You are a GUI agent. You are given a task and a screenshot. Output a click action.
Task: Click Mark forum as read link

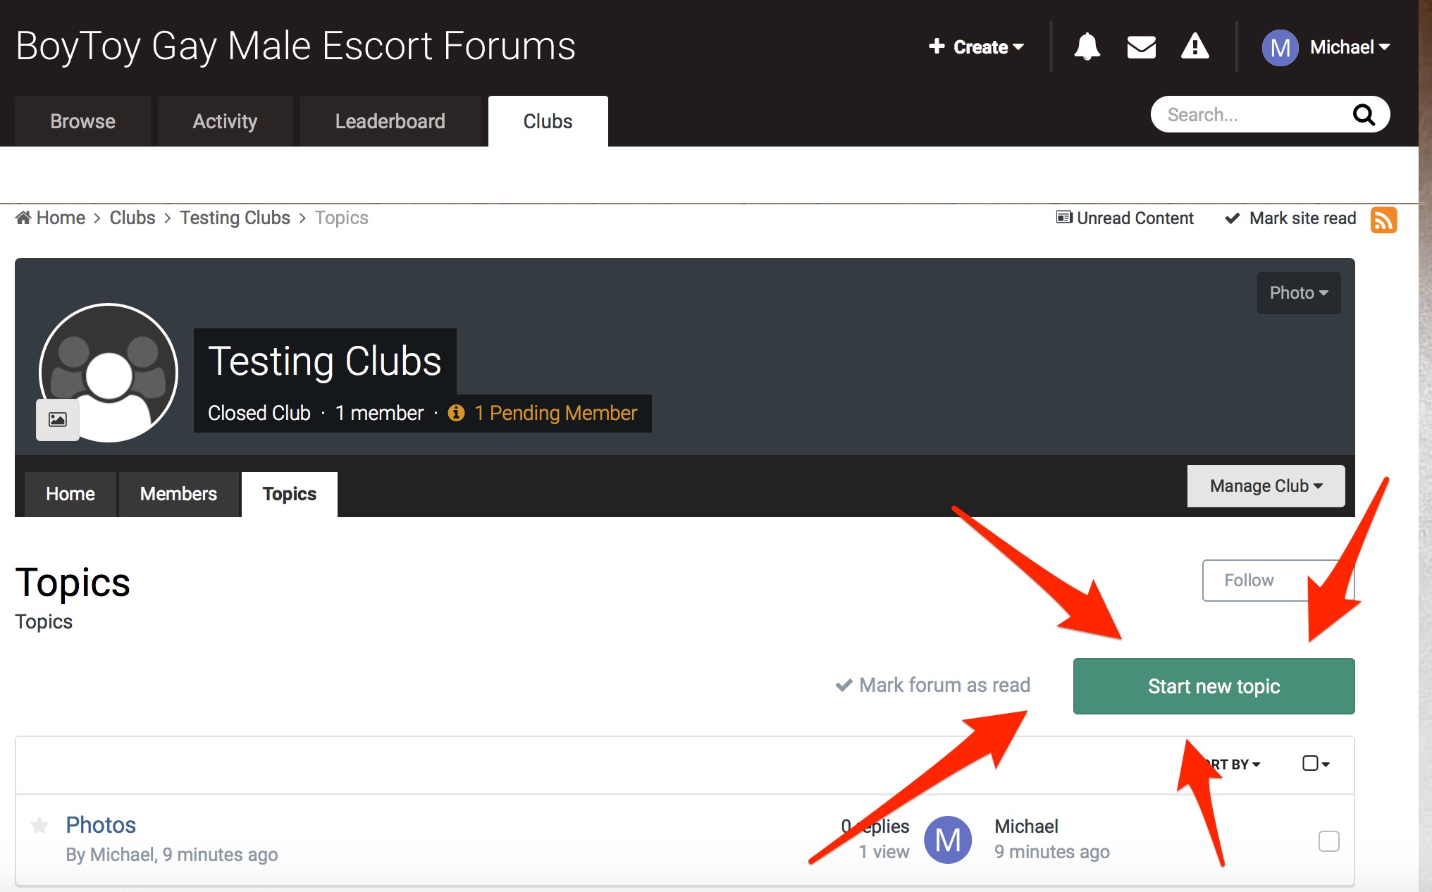tap(932, 685)
